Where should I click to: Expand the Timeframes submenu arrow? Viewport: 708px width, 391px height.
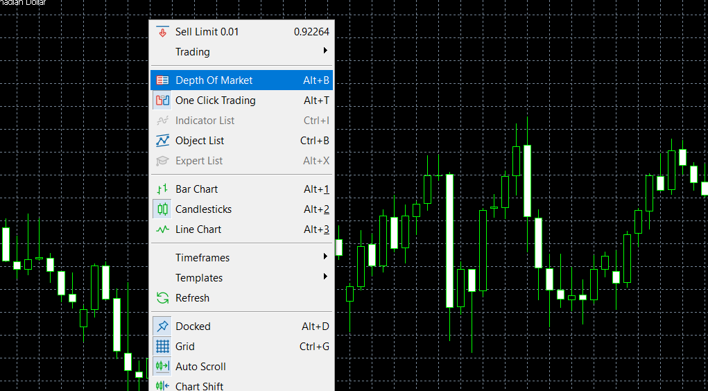pos(325,257)
